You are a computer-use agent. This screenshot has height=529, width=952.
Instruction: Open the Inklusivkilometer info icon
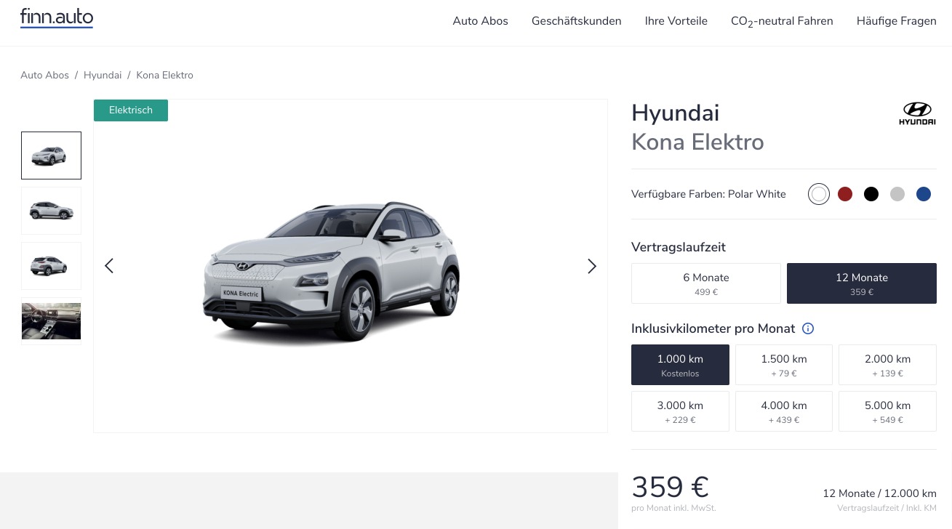(807, 328)
